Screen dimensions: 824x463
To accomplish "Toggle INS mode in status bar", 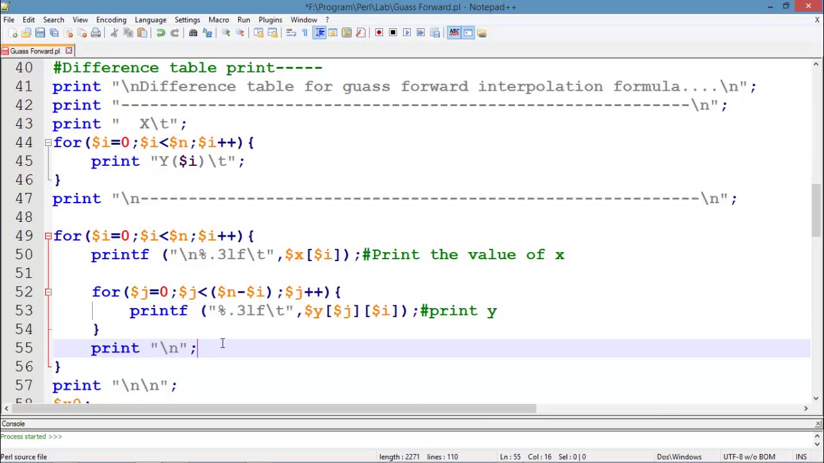I will pos(801,457).
